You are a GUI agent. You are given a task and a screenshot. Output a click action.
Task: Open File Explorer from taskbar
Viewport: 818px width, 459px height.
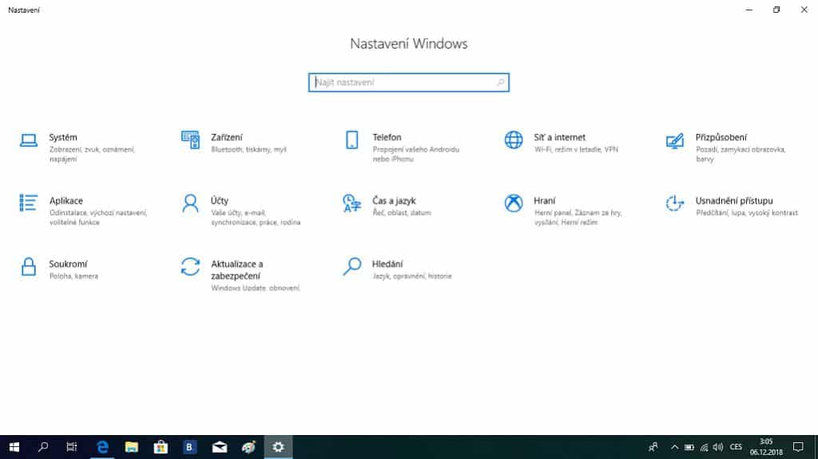(132, 447)
